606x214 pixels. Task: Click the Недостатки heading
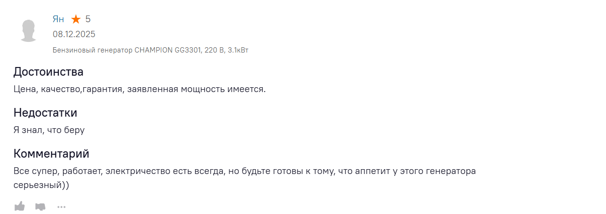(x=45, y=113)
